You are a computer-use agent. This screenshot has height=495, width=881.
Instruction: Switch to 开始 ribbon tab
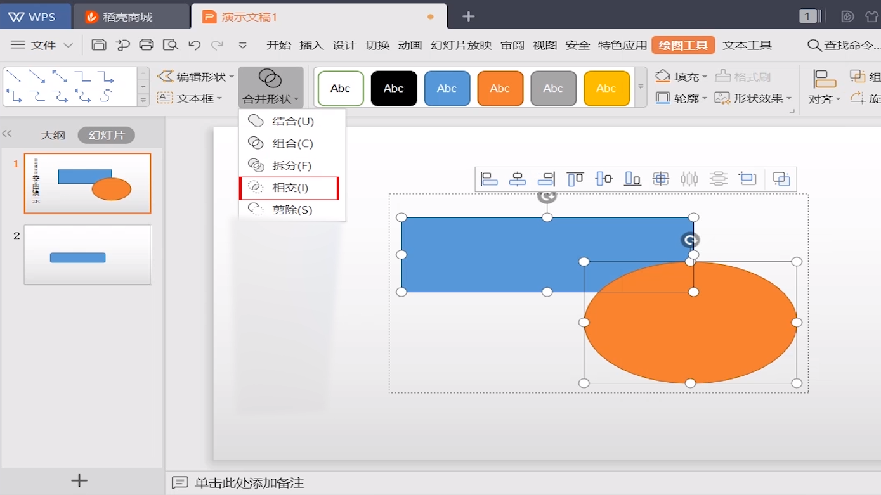278,45
